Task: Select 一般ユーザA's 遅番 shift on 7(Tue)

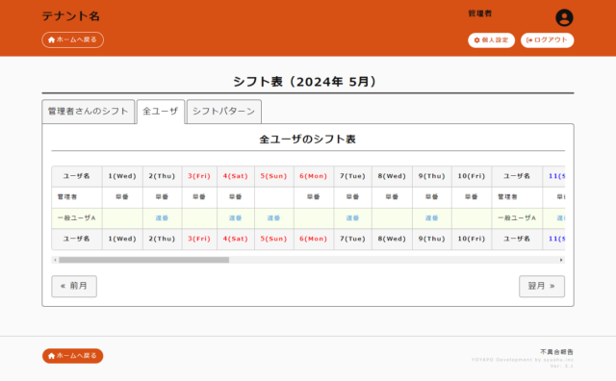Action: click(353, 218)
